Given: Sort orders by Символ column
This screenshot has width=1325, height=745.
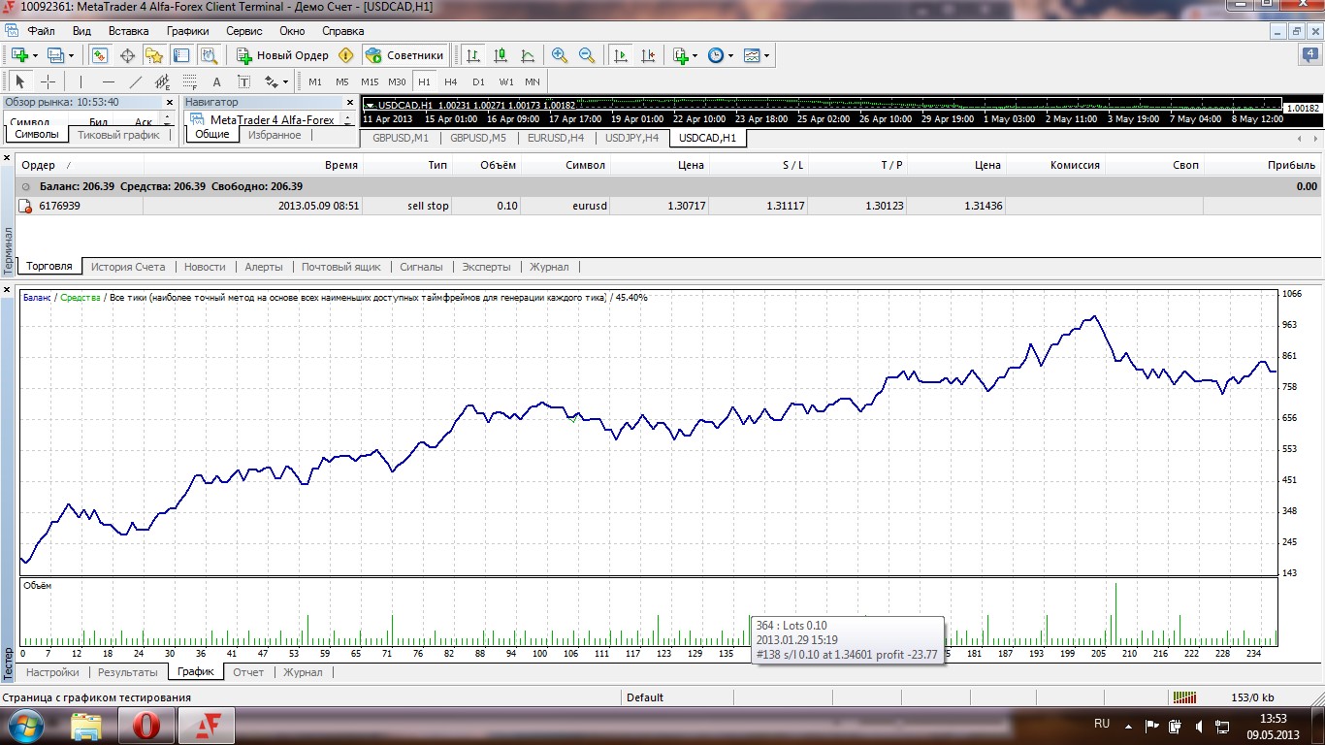Looking at the screenshot, I should (586, 165).
